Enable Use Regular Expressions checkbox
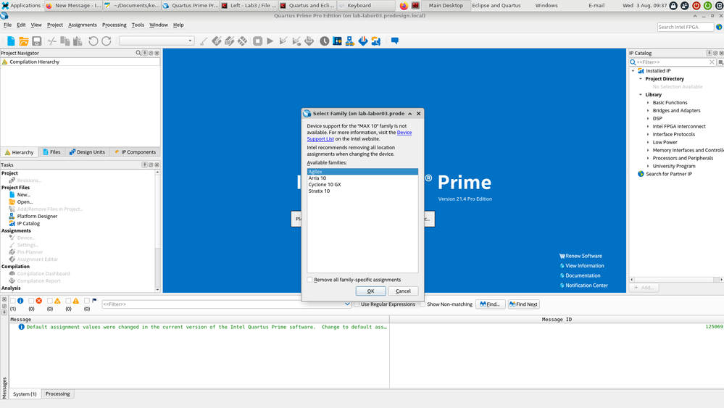724x408 pixels. point(357,304)
